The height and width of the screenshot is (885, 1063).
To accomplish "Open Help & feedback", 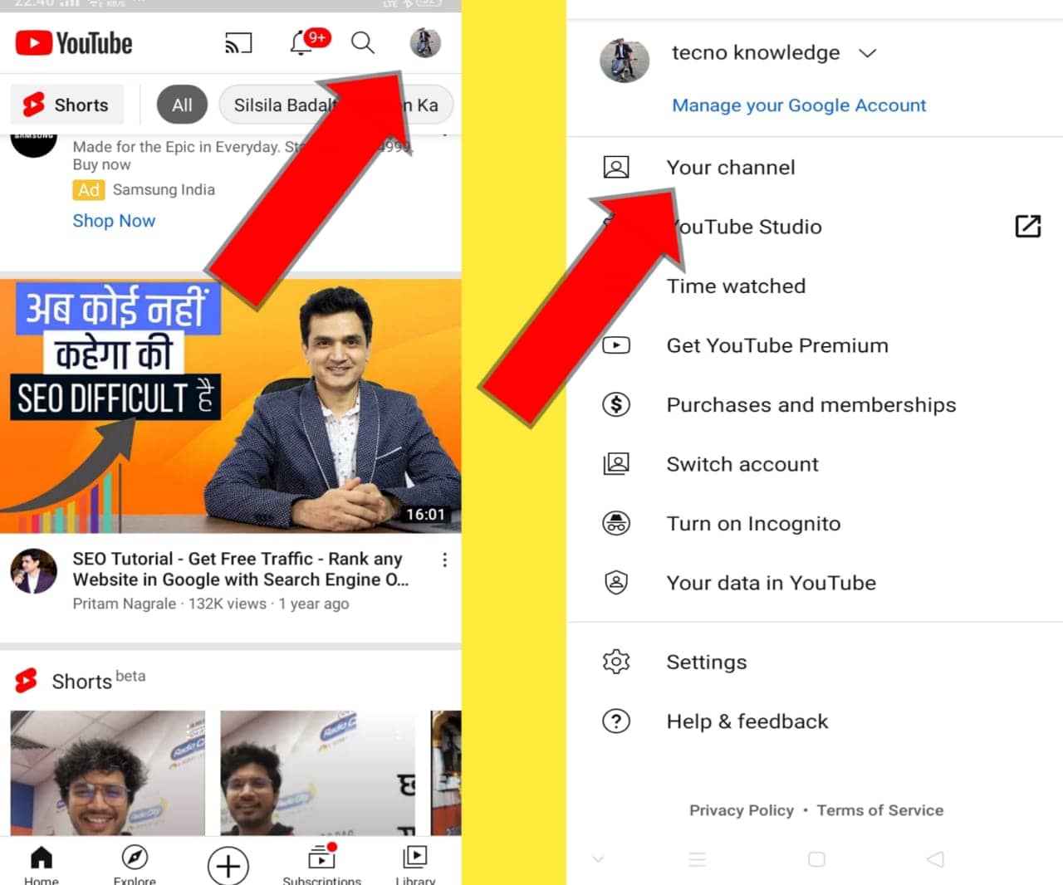I will 815,721.
